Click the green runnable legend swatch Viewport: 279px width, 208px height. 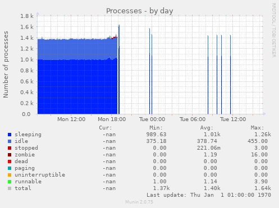pos(10,182)
